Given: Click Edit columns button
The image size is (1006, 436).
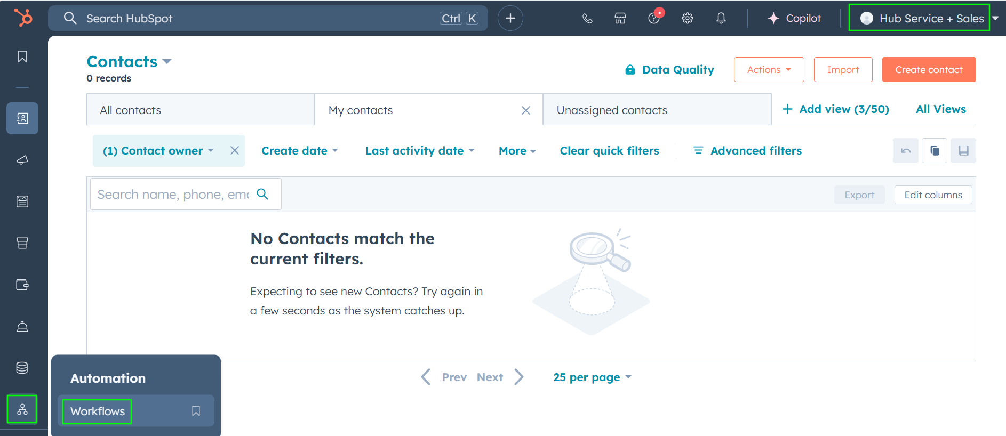Looking at the screenshot, I should pos(933,195).
